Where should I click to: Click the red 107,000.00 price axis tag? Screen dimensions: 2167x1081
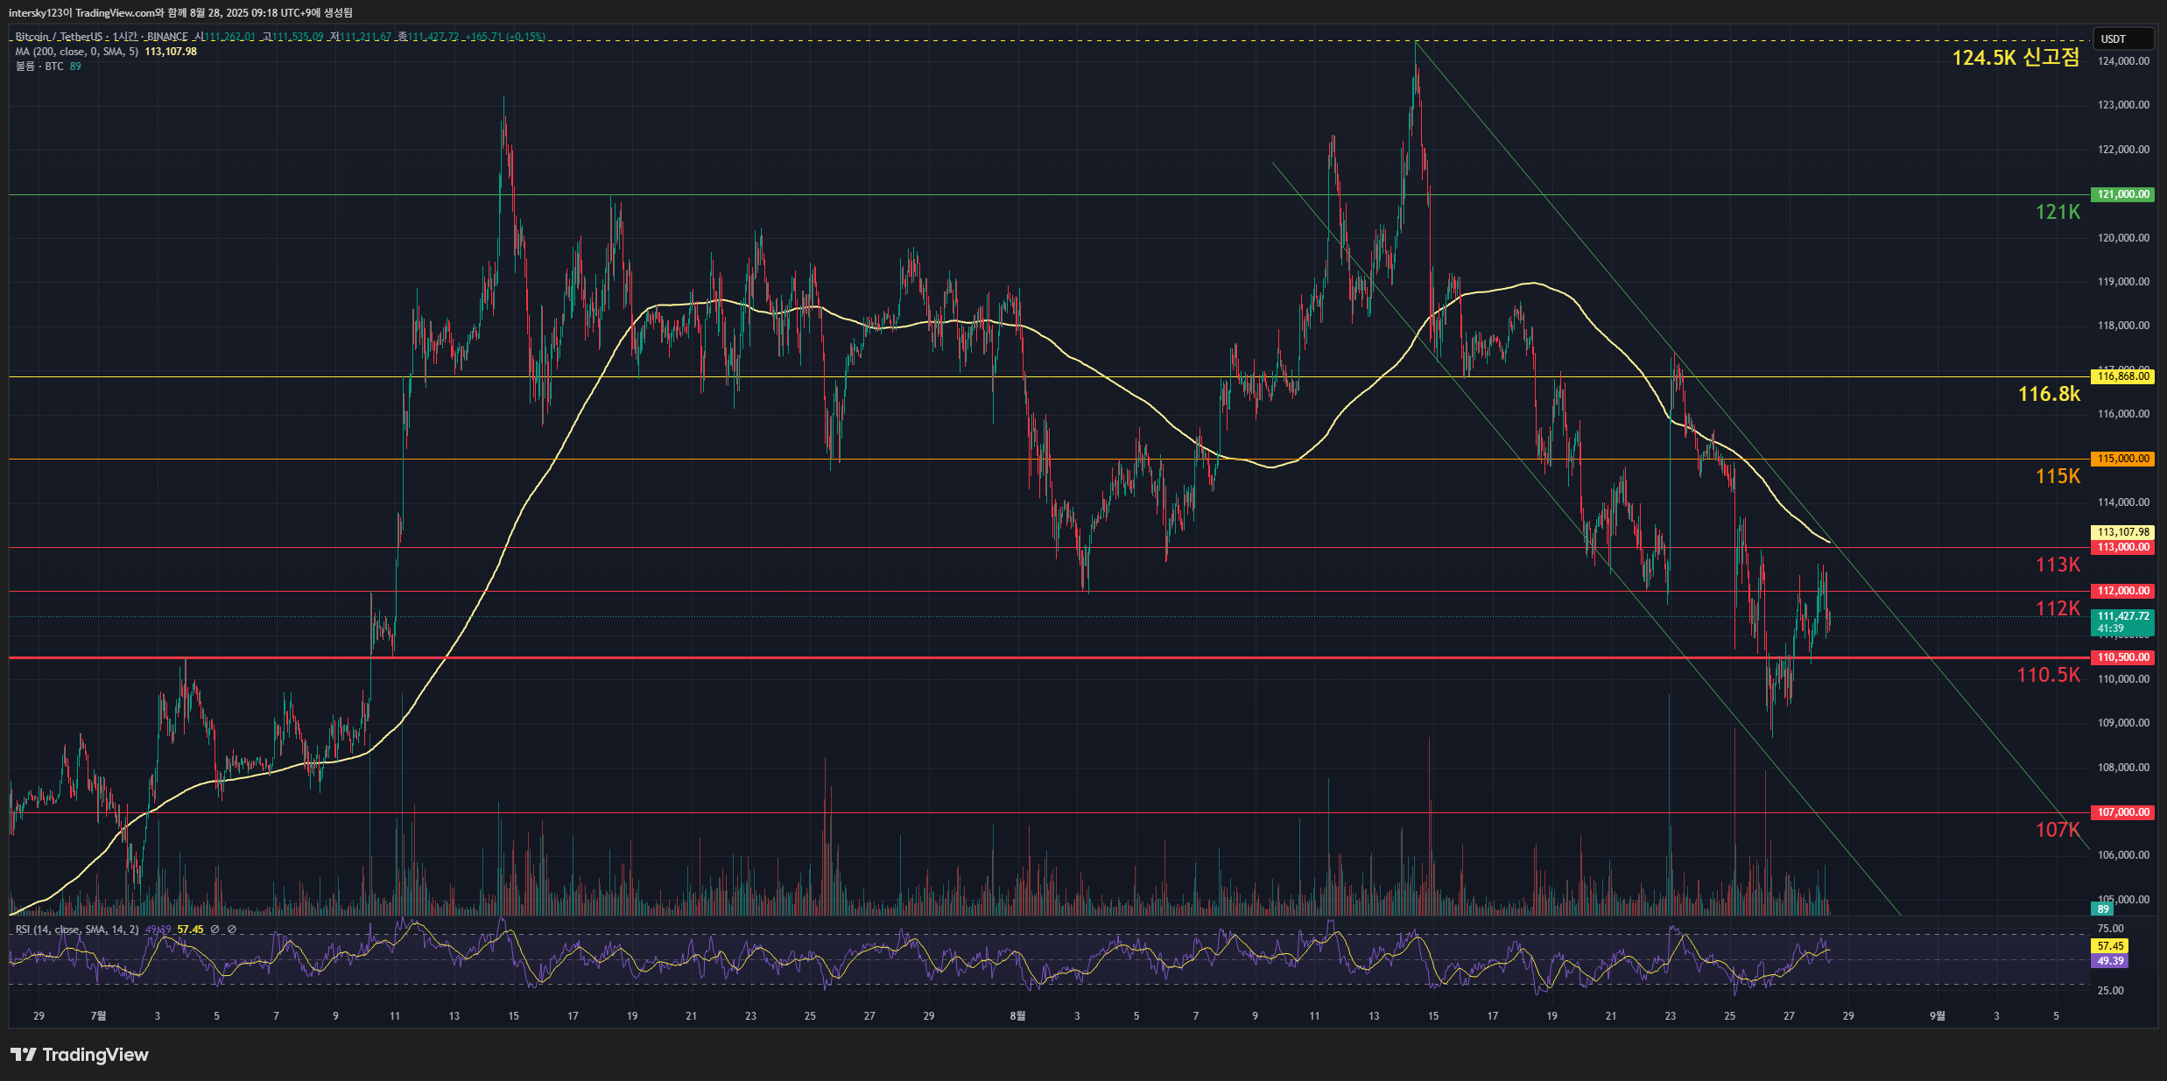click(x=2122, y=812)
